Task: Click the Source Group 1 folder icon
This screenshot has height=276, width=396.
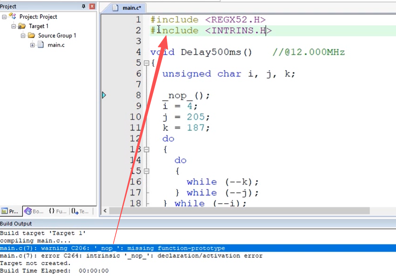Action: [31, 36]
